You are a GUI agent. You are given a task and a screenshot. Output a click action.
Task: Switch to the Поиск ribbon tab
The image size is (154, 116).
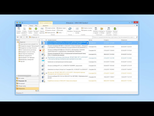click(31, 26)
